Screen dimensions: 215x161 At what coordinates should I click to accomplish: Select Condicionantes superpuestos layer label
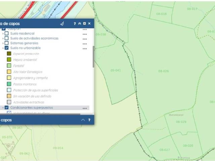click(32, 108)
